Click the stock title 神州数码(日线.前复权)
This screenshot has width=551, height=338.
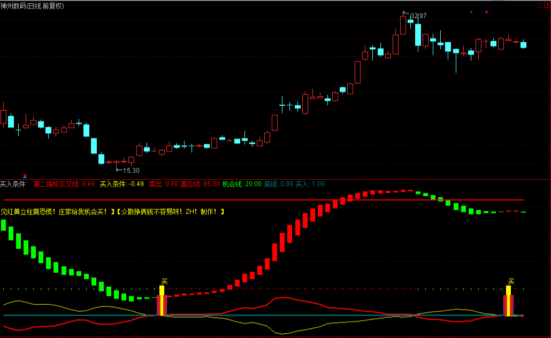click(32, 6)
